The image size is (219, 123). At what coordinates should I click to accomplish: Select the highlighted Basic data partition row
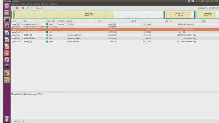[x=115, y=29]
